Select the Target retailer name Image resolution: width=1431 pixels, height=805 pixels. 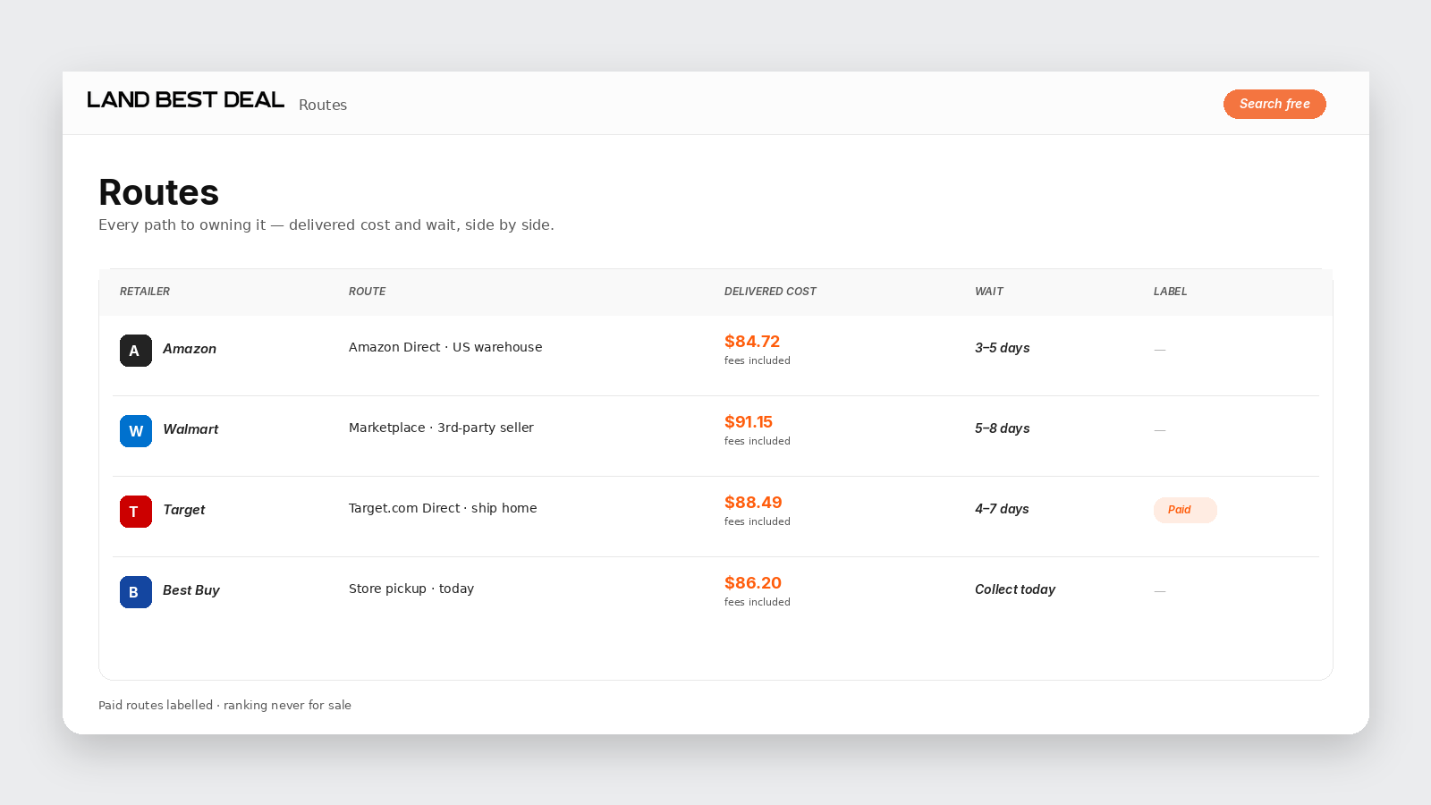[x=184, y=510]
